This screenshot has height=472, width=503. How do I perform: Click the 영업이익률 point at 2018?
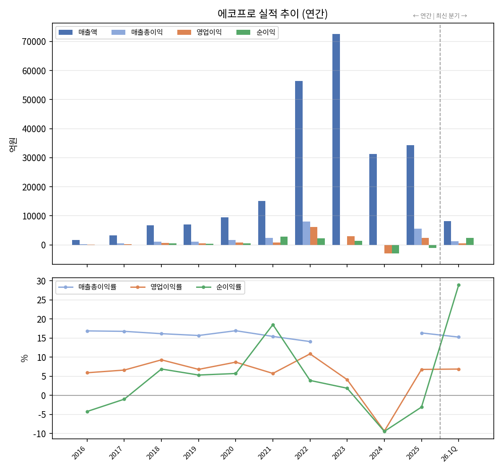point(161,360)
